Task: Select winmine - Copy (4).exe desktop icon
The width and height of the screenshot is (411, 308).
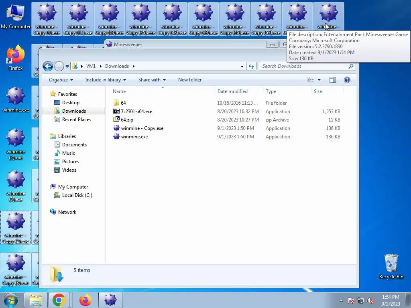Action: (x=47, y=19)
